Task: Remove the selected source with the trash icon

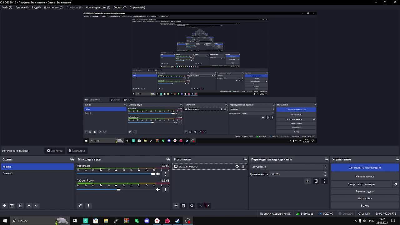Action: [183, 206]
